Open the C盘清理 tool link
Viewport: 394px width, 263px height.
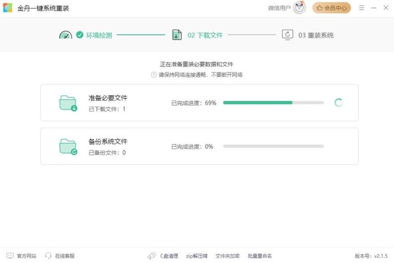(169, 256)
